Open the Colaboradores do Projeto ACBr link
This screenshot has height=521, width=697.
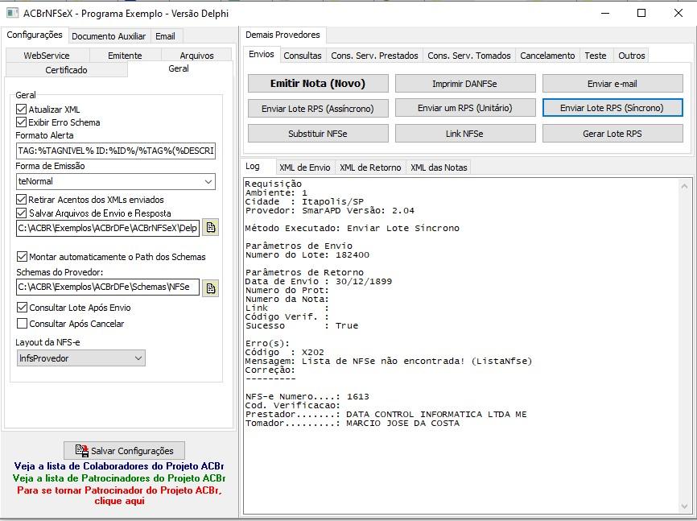click(x=119, y=465)
